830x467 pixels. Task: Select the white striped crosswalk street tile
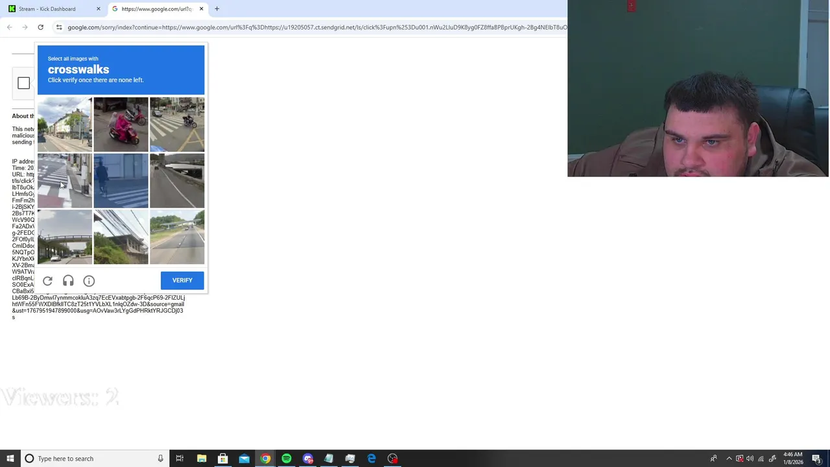click(x=65, y=181)
